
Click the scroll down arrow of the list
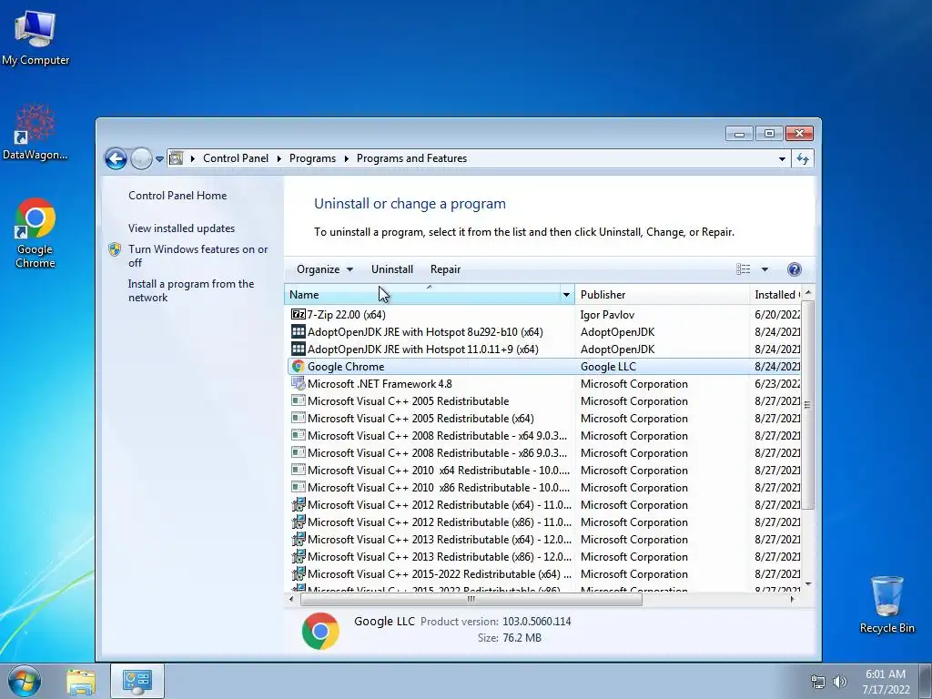[x=807, y=584]
